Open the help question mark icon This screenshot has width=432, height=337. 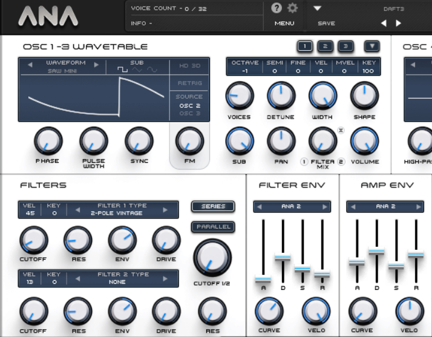click(x=277, y=8)
